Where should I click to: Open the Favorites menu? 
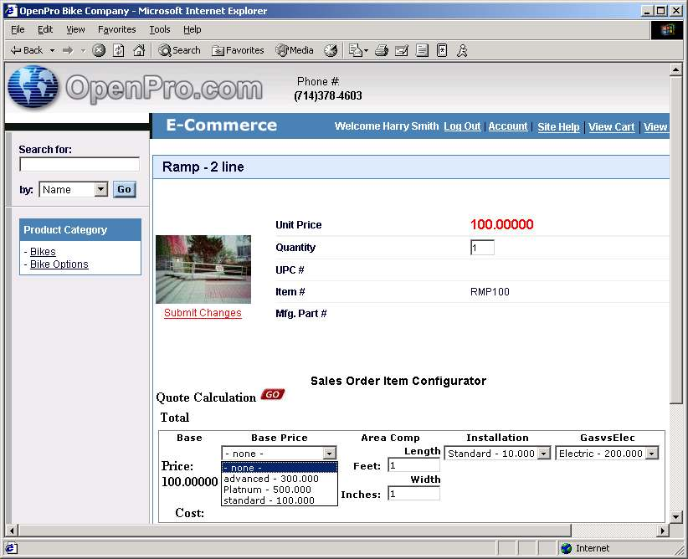[x=116, y=29]
